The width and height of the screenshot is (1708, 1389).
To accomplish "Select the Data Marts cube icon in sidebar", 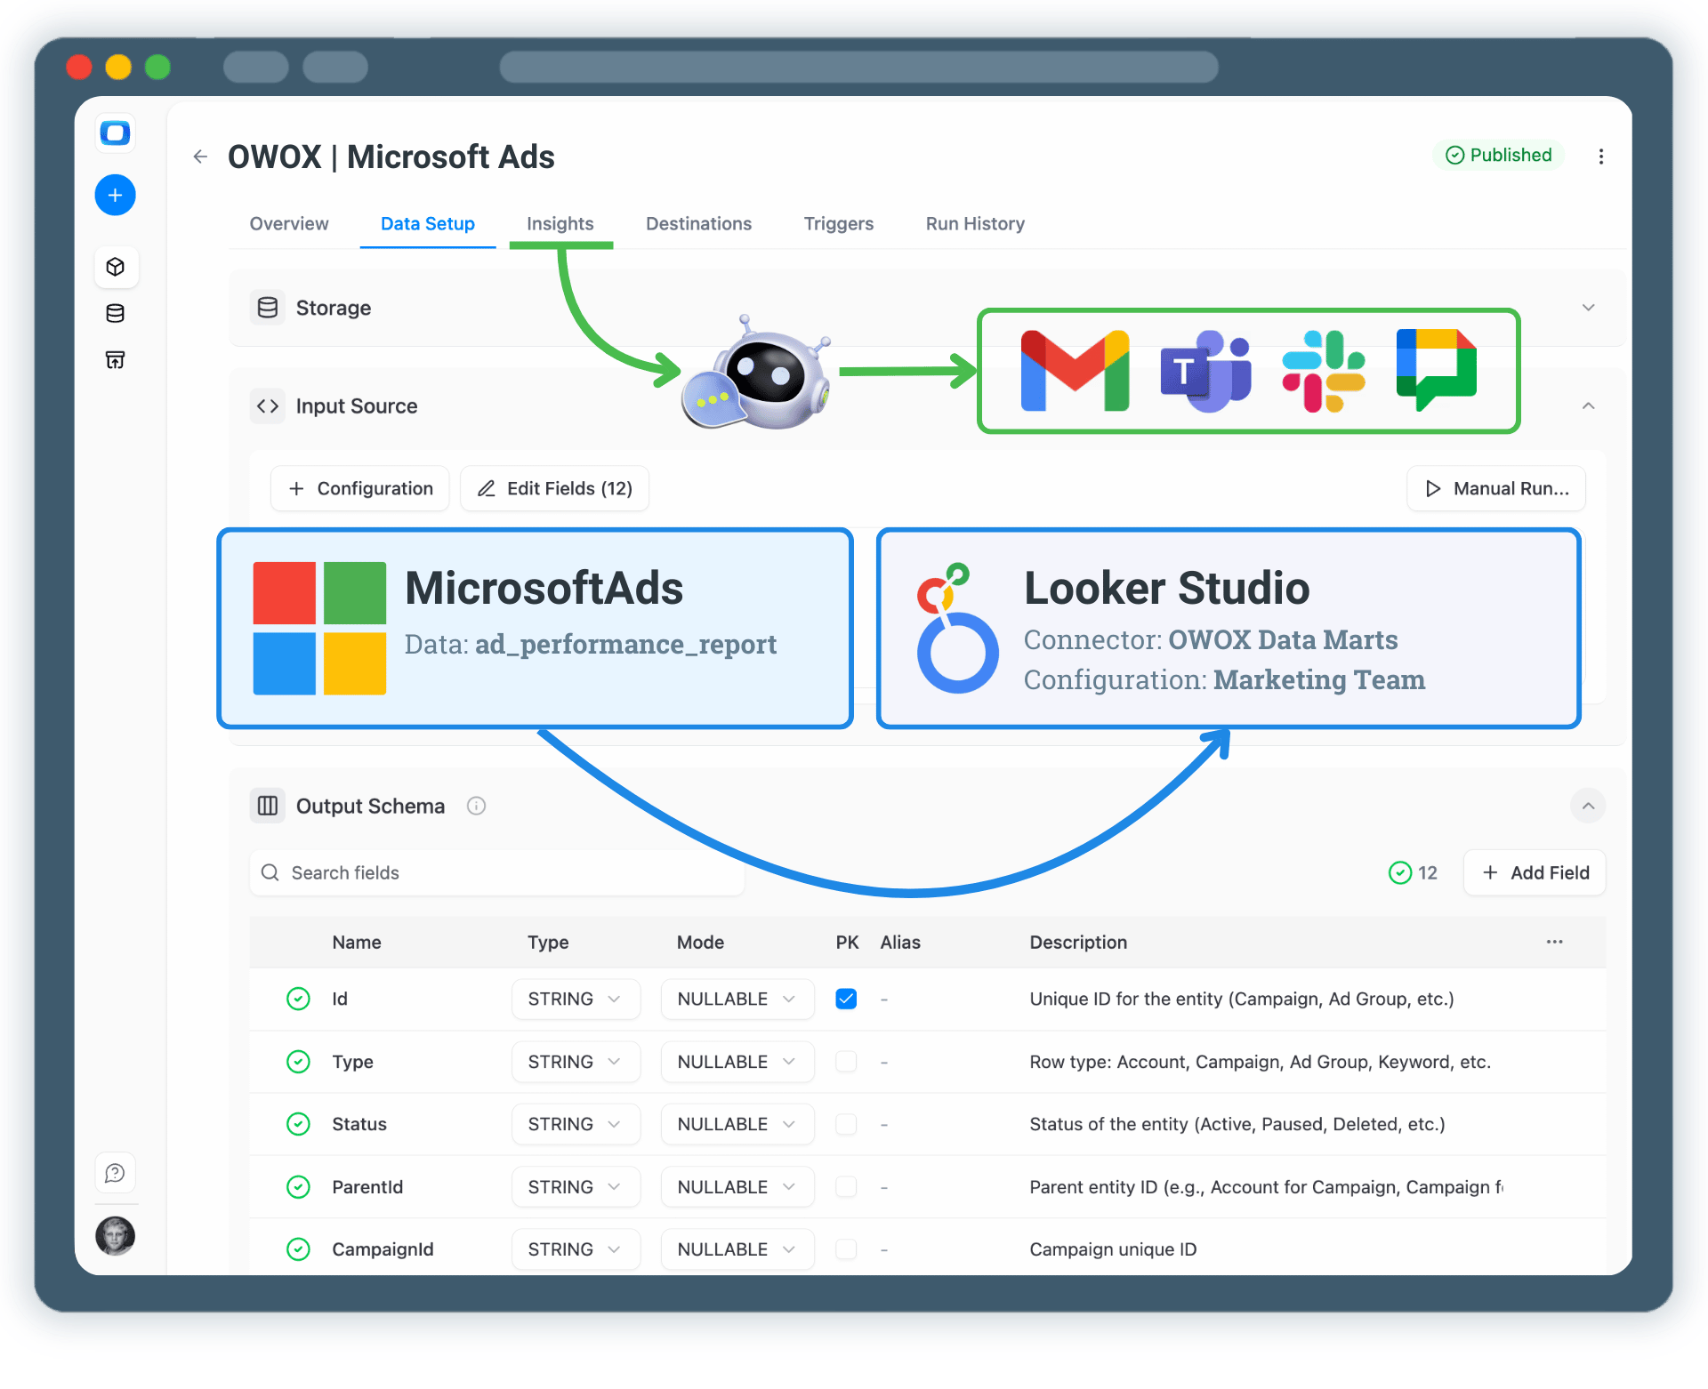I will pos(117,267).
